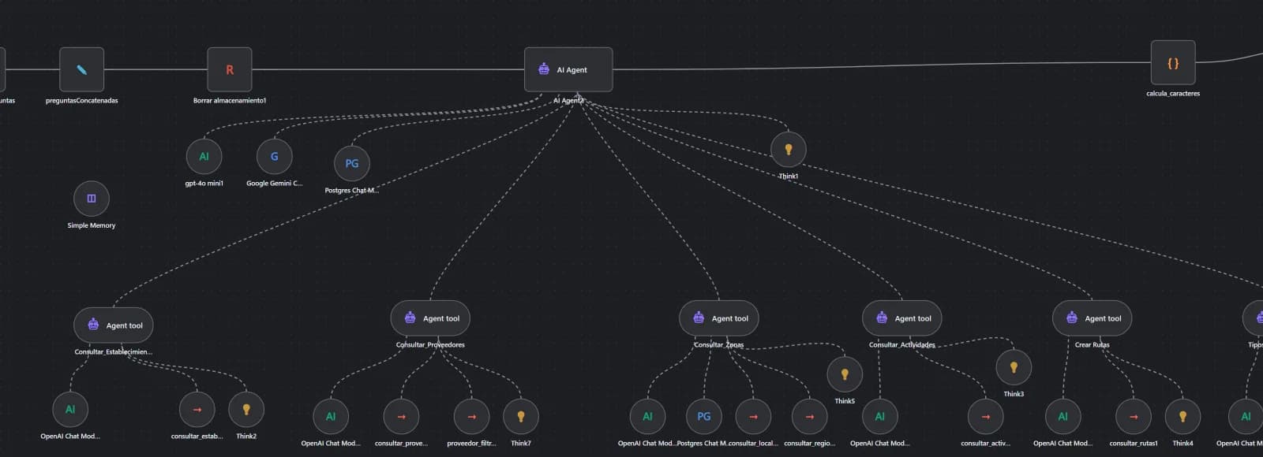
Task: Click OpenAI Chat Model linked to Consultar_Establecimien...
Action: (70, 409)
